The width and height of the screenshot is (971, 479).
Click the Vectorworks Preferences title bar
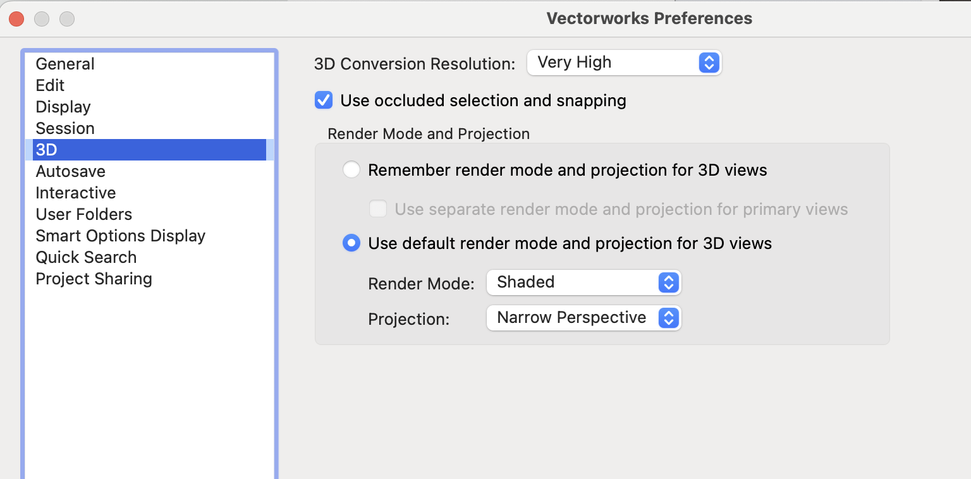coord(649,18)
